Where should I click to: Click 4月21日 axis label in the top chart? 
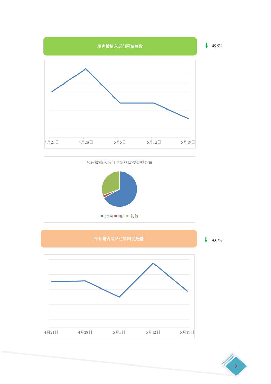coord(52,142)
